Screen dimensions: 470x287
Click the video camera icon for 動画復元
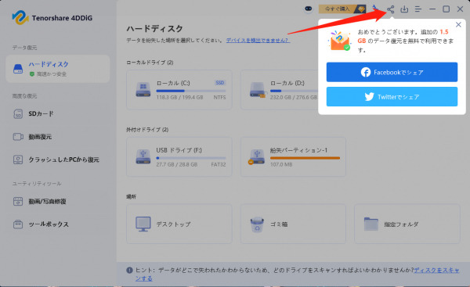tap(18, 137)
